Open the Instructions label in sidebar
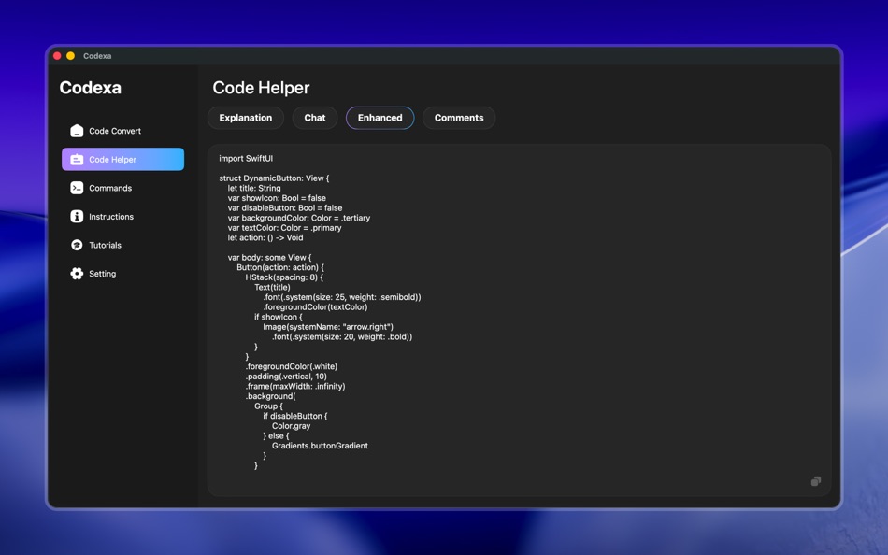Viewport: 888px width, 555px height. pyautogui.click(x=111, y=217)
